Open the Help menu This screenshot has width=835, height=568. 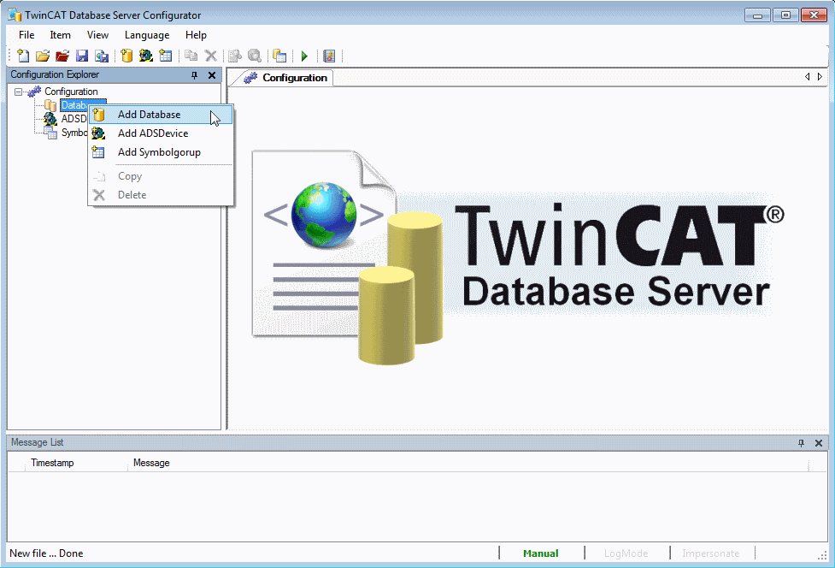tap(196, 35)
